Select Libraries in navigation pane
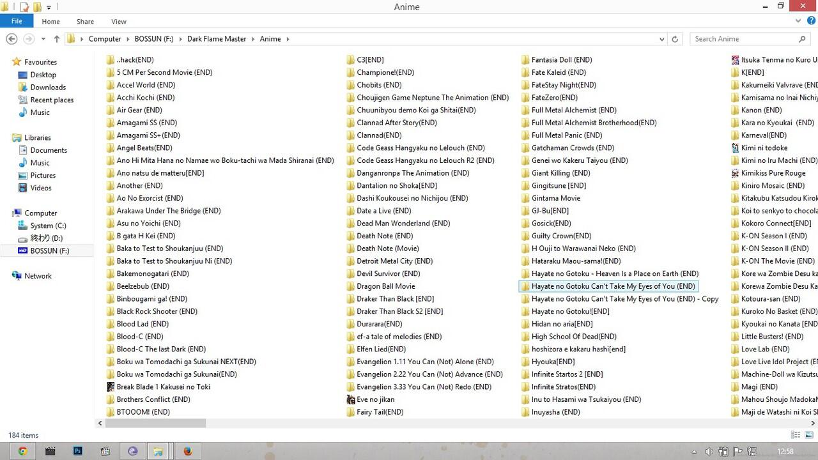Screen dimensions: 818x460 tap(37, 137)
